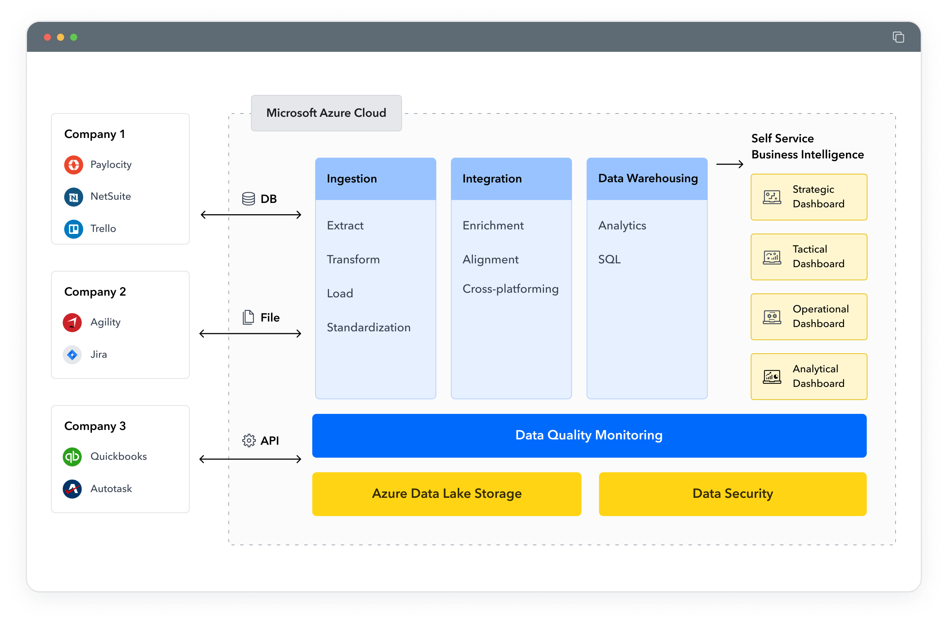The height and width of the screenshot is (623, 947).
Task: Click the copy icon in title bar
Action: click(x=898, y=37)
